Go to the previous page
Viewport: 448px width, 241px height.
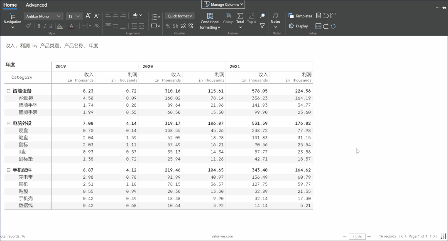(x=405, y=236)
